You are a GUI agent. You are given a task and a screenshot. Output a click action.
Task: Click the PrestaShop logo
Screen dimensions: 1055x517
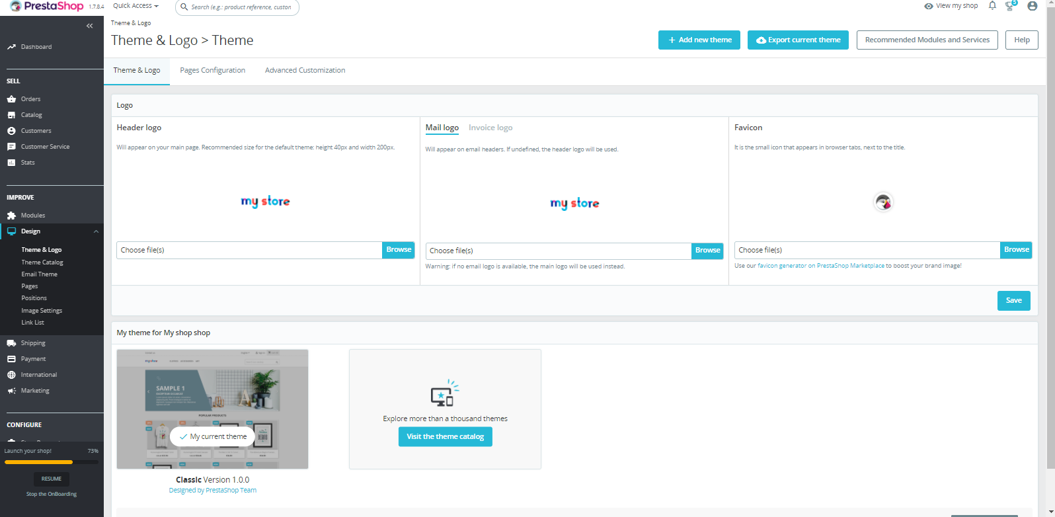46,7
